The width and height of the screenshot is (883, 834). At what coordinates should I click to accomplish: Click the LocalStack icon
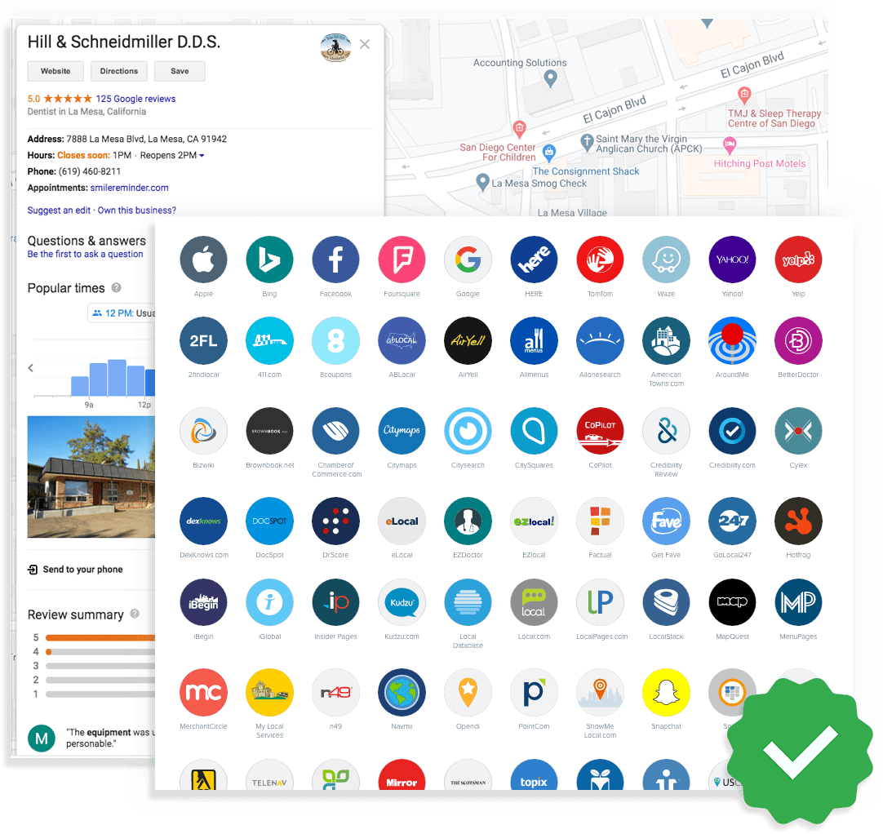pos(666,602)
